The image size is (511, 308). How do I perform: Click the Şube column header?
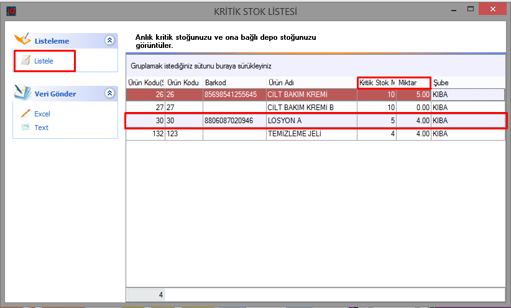click(x=466, y=83)
